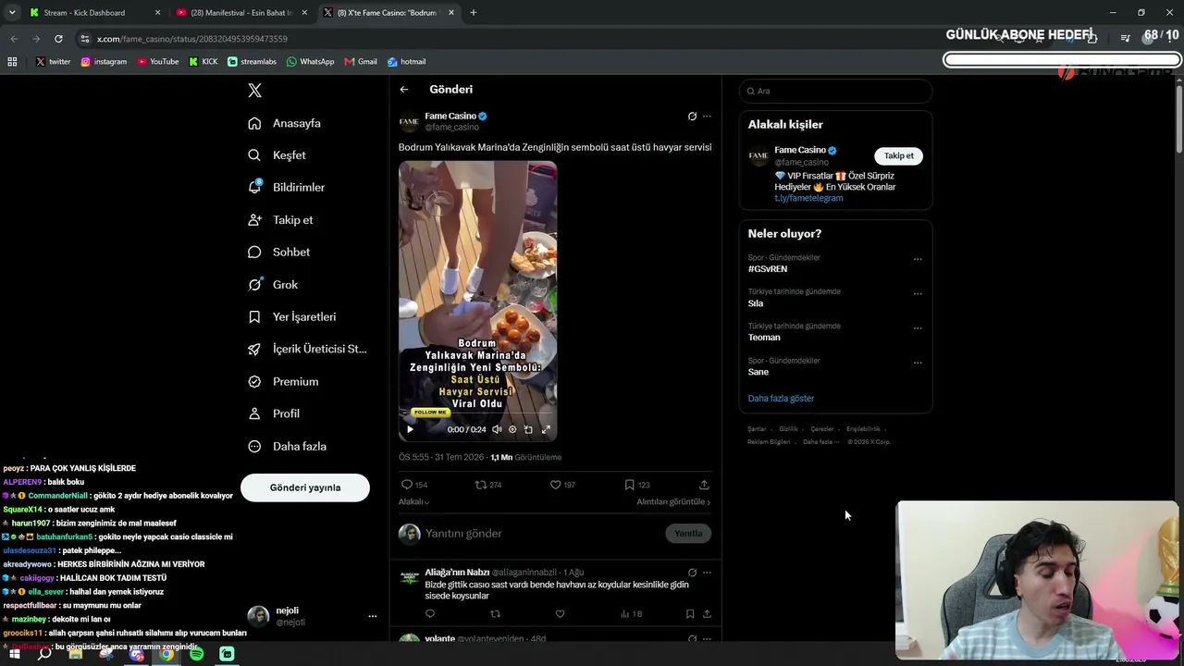Image resolution: width=1184 pixels, height=666 pixels.
Task: Like the Aliağa'nın Nabzı comment
Action: [560, 614]
